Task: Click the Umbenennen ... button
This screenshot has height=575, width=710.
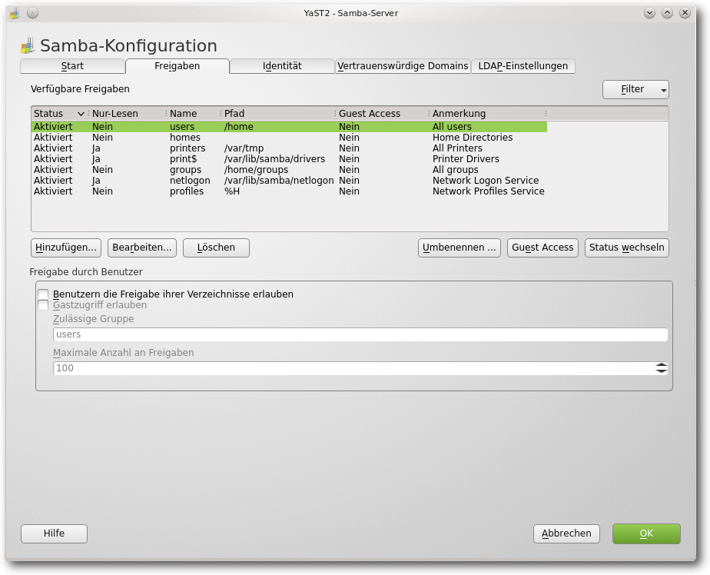Action: coord(460,248)
